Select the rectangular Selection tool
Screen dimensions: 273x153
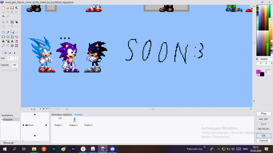coord(3,32)
